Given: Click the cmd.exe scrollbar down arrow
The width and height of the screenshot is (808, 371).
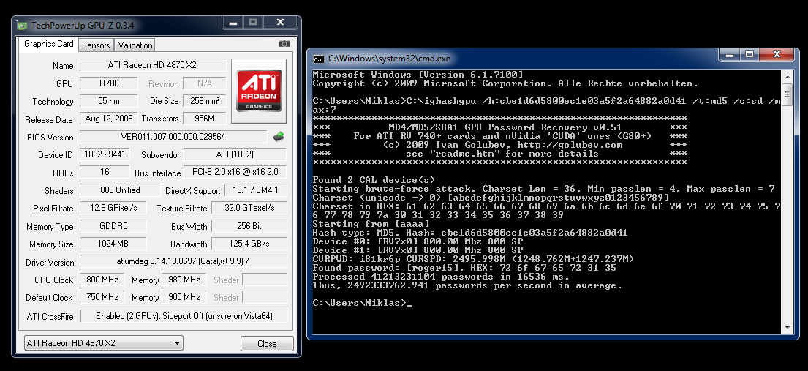Looking at the screenshot, I should (787, 327).
